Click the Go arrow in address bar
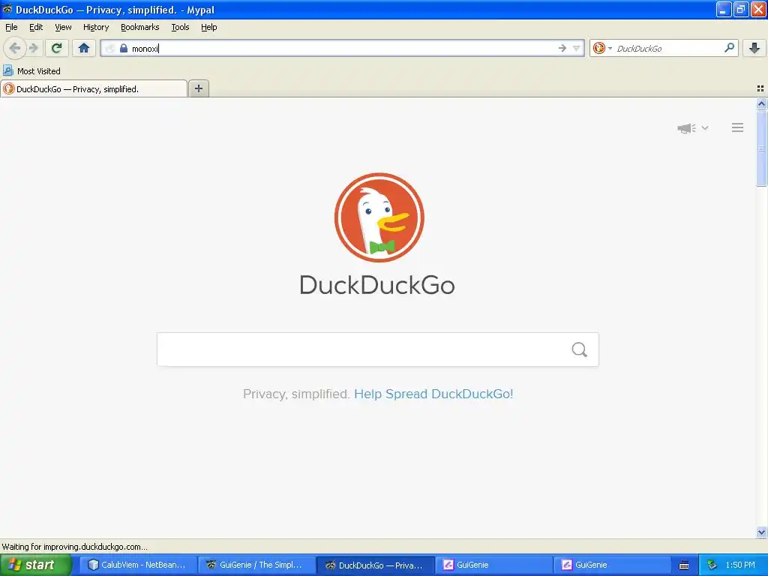The height and width of the screenshot is (576, 768). 562,48
